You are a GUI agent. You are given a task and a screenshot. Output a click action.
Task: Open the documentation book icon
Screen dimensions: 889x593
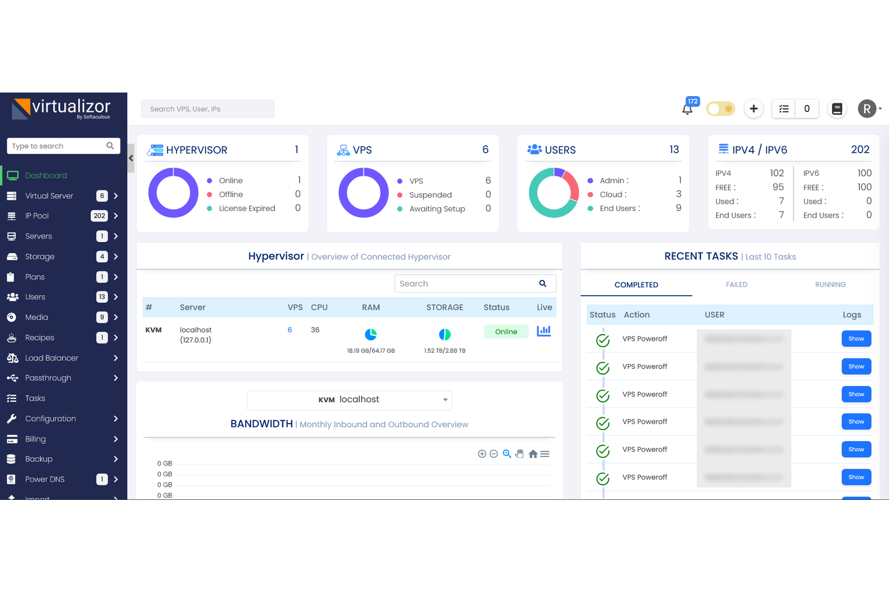837,109
